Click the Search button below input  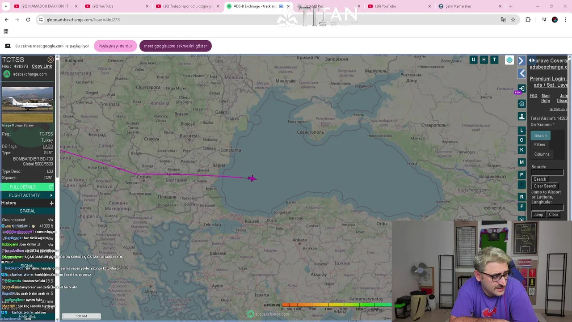coord(540,179)
